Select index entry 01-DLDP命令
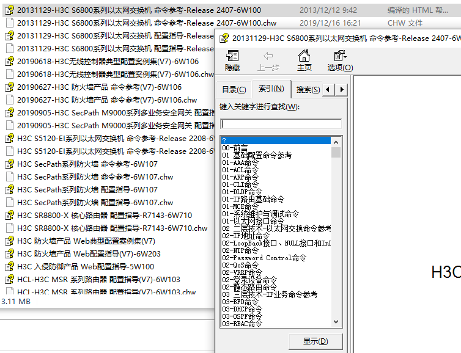 (x=242, y=192)
